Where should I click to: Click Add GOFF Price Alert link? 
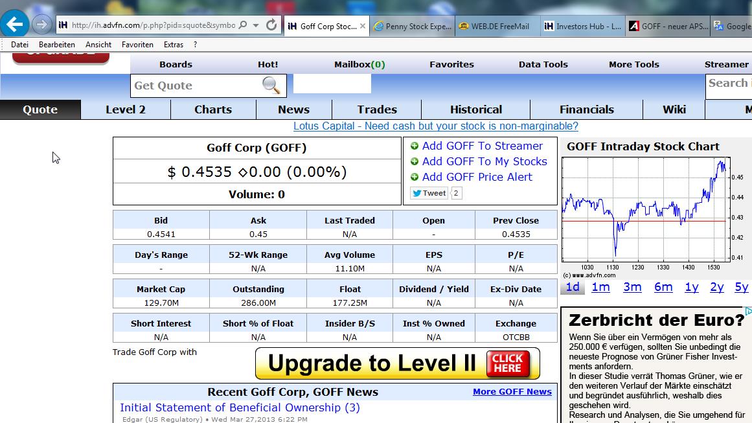coord(477,177)
